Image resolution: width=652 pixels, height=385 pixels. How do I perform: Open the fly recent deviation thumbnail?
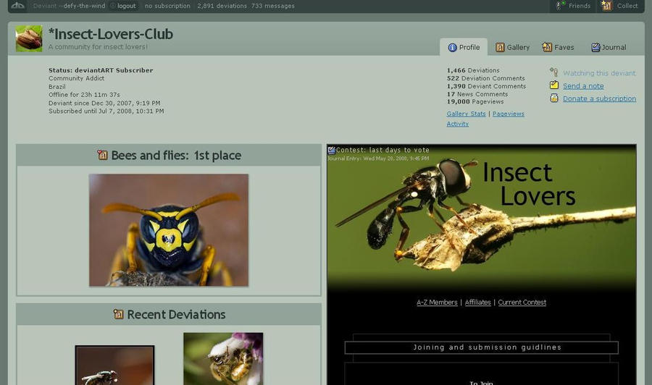tap(114, 365)
